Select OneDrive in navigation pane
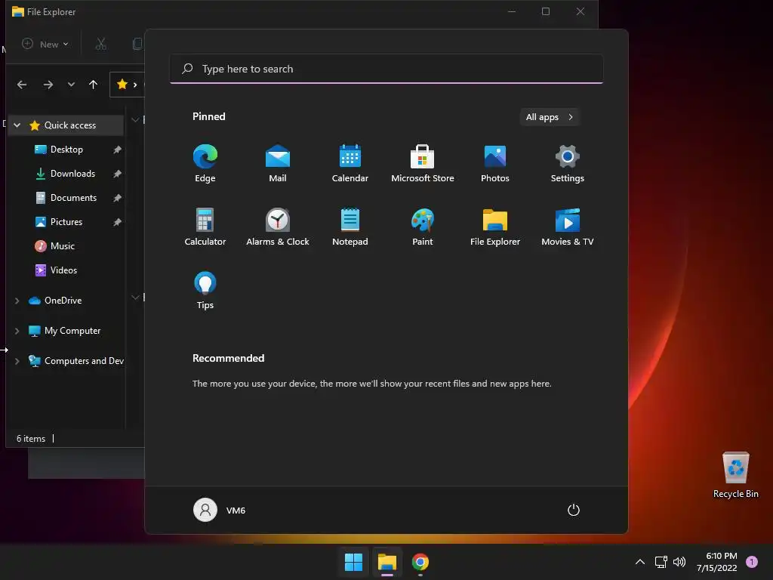Viewport: 773px width, 580px height. (x=63, y=301)
